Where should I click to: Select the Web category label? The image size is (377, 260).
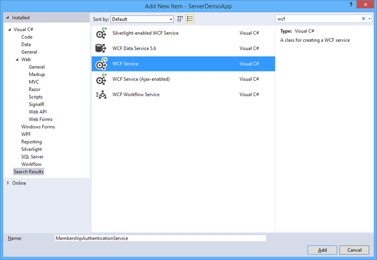[26, 59]
